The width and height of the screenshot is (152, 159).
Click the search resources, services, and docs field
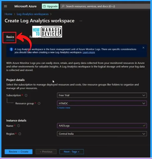105,6
